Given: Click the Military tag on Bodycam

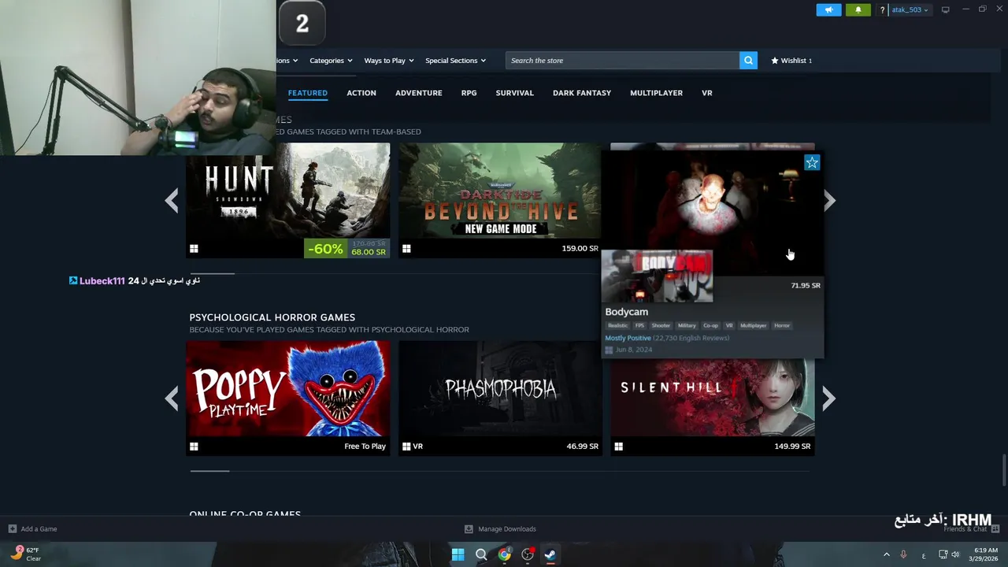Looking at the screenshot, I should coord(687,325).
